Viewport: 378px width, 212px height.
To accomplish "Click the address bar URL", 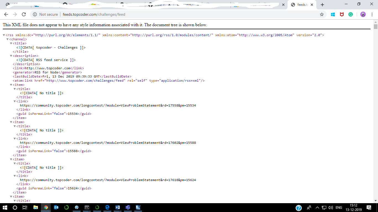I will click(94, 14).
